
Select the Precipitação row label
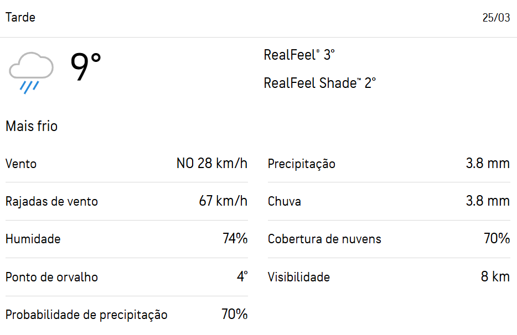click(x=302, y=164)
